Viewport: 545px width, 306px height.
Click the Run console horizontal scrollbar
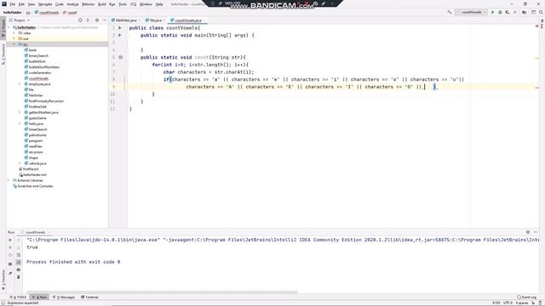pos(162,292)
